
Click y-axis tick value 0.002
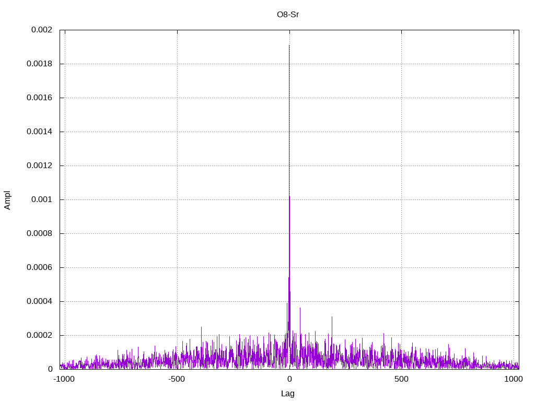point(42,30)
